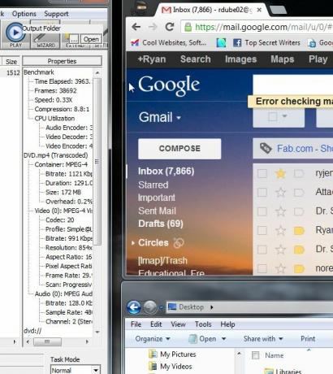Image resolution: width=333 pixels, height=374 pixels.
Task: Select the Frames: 38692 row
Action: [x=55, y=90]
